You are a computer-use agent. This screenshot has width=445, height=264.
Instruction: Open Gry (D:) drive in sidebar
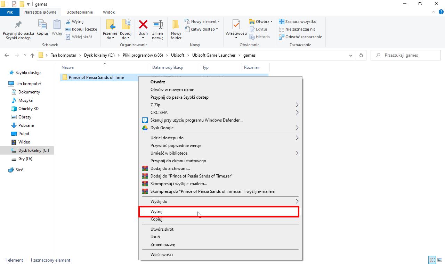pyautogui.click(x=25, y=159)
